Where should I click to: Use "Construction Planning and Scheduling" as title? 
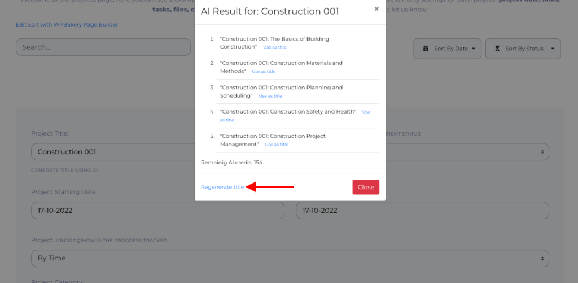click(x=270, y=96)
